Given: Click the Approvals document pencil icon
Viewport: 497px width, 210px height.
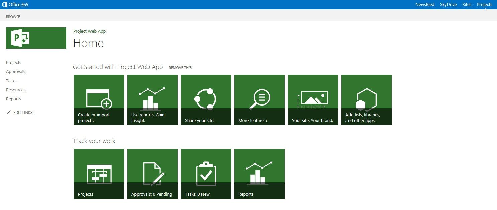Looking at the screenshot, I should [x=154, y=174].
